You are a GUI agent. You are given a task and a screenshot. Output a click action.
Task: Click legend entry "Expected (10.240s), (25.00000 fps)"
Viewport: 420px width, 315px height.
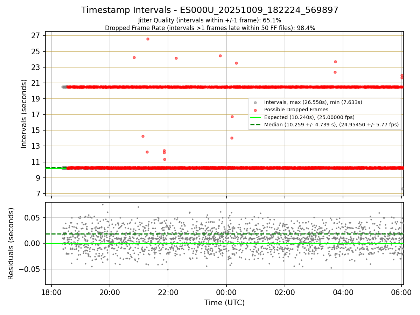point(309,117)
